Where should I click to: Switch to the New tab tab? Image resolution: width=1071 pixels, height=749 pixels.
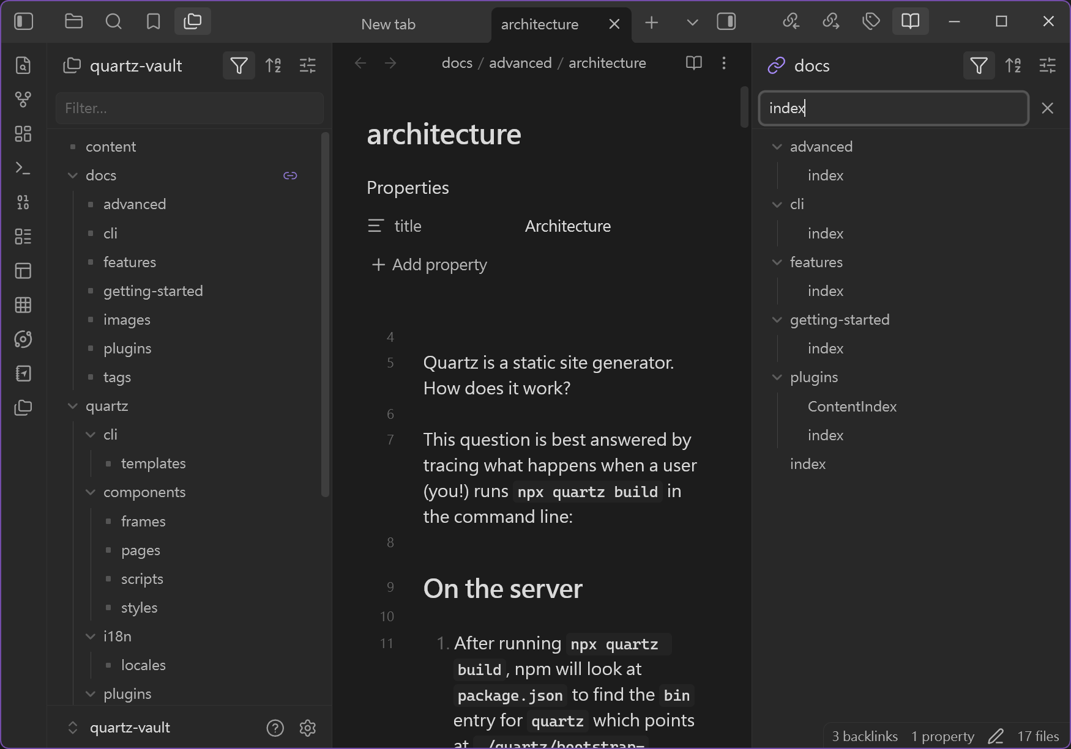tap(388, 24)
